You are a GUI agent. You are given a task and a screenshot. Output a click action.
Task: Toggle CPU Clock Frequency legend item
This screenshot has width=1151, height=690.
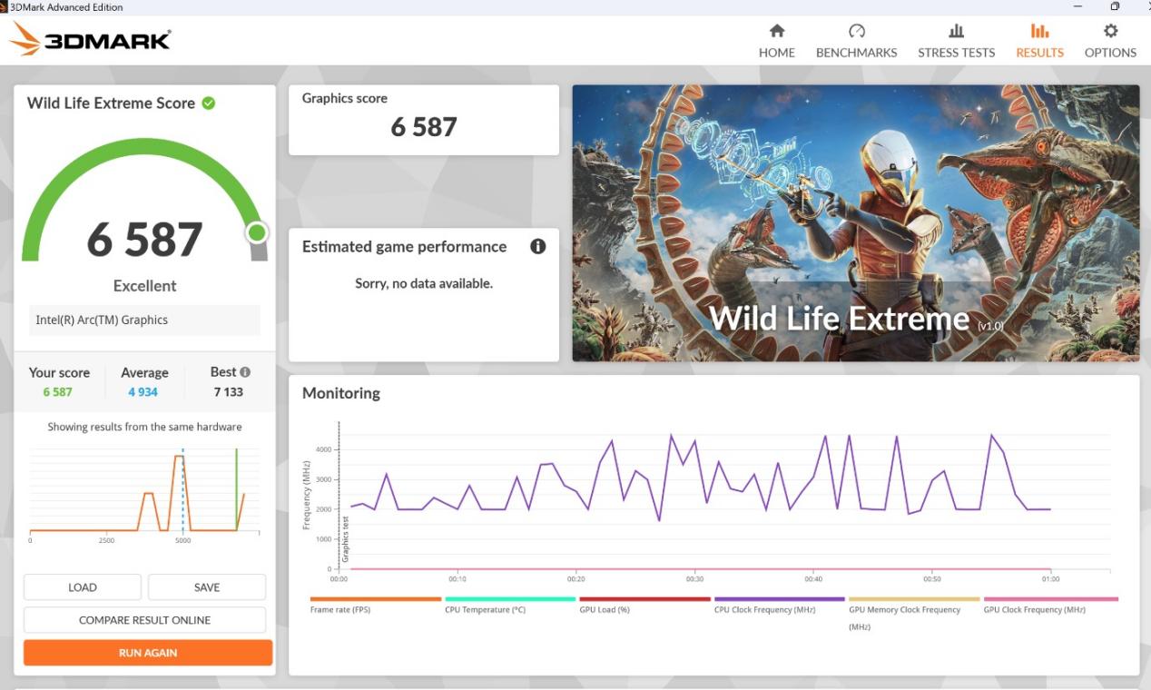(x=780, y=605)
